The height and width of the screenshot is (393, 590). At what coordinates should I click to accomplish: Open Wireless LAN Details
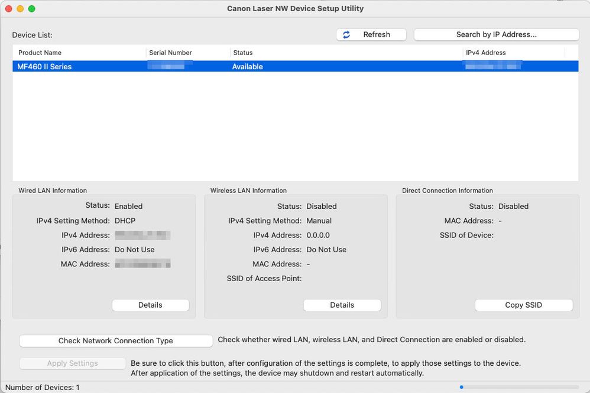tap(342, 305)
